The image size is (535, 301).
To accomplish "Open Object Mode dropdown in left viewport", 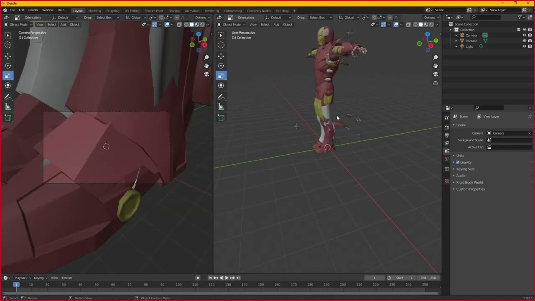I will tap(18, 24).
